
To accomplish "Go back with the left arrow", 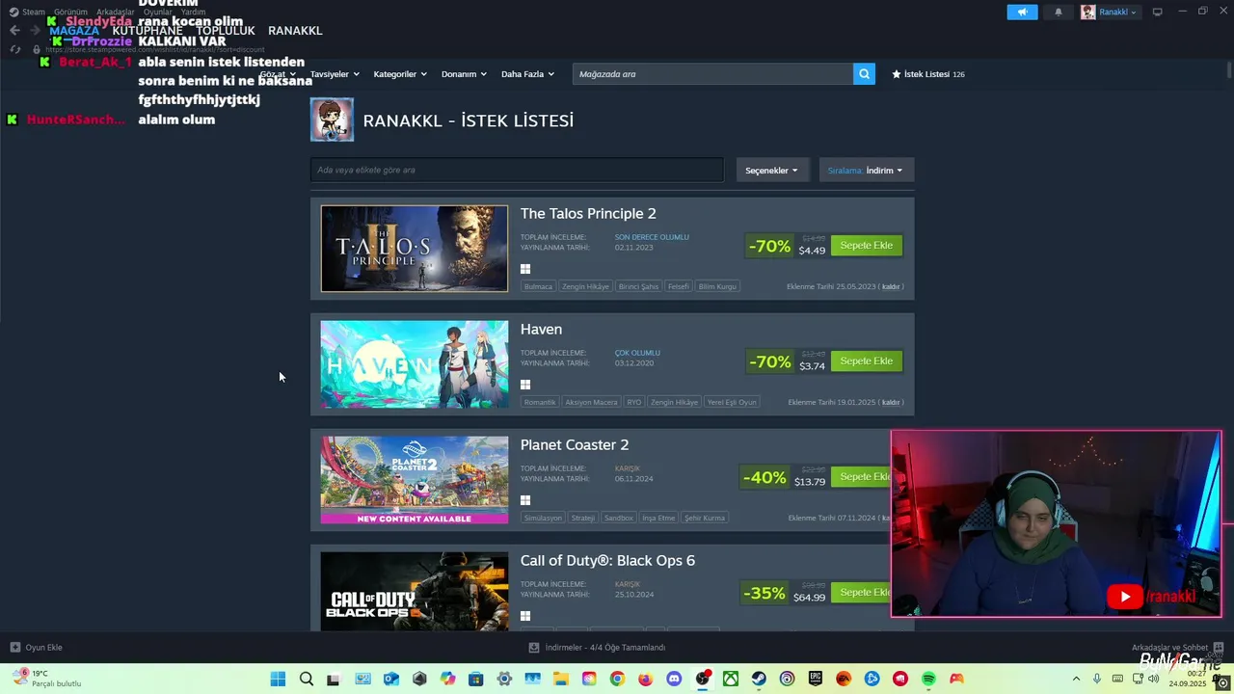I will tap(14, 31).
